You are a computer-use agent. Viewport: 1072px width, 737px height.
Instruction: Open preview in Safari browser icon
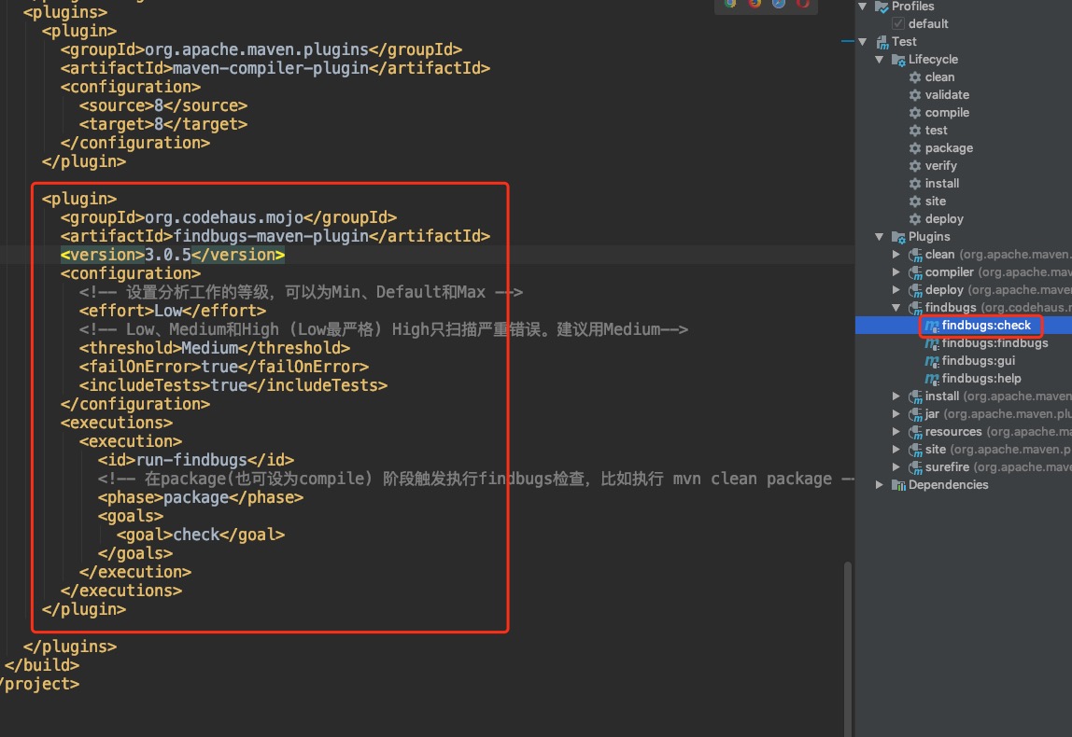(779, 4)
